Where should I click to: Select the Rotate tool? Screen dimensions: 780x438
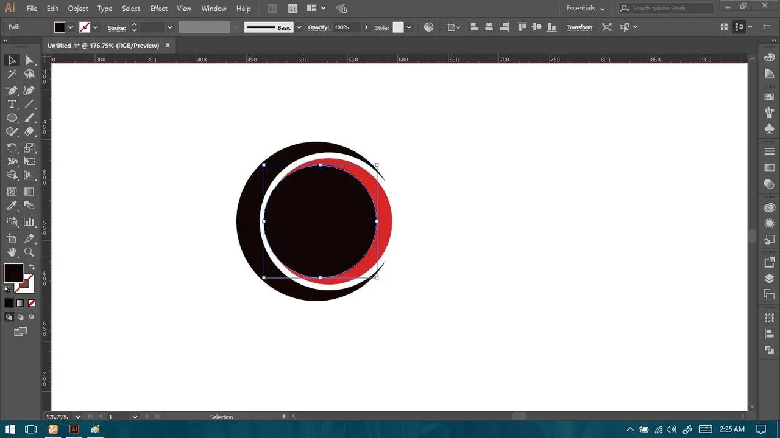pyautogui.click(x=12, y=148)
